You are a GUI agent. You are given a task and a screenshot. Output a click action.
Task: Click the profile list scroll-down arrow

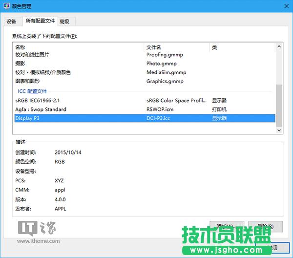coord(279,130)
